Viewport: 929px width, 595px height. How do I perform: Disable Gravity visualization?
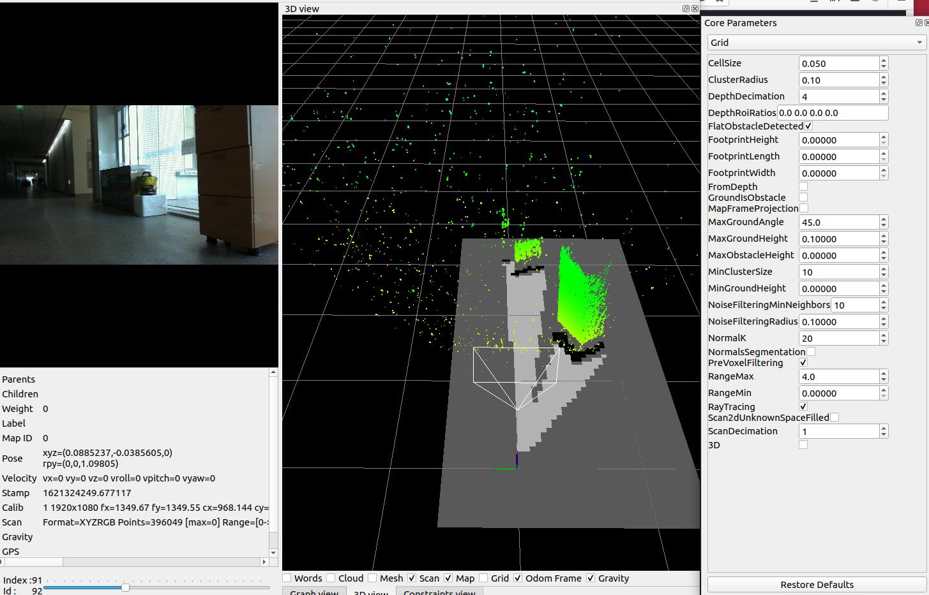(x=590, y=578)
